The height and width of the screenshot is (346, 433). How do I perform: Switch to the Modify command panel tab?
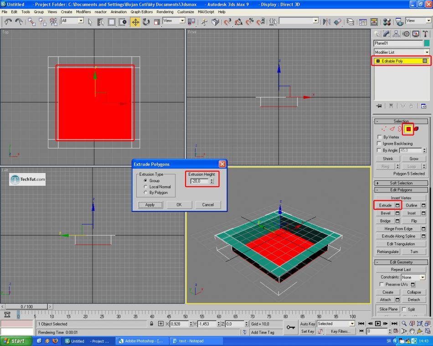(x=387, y=34)
